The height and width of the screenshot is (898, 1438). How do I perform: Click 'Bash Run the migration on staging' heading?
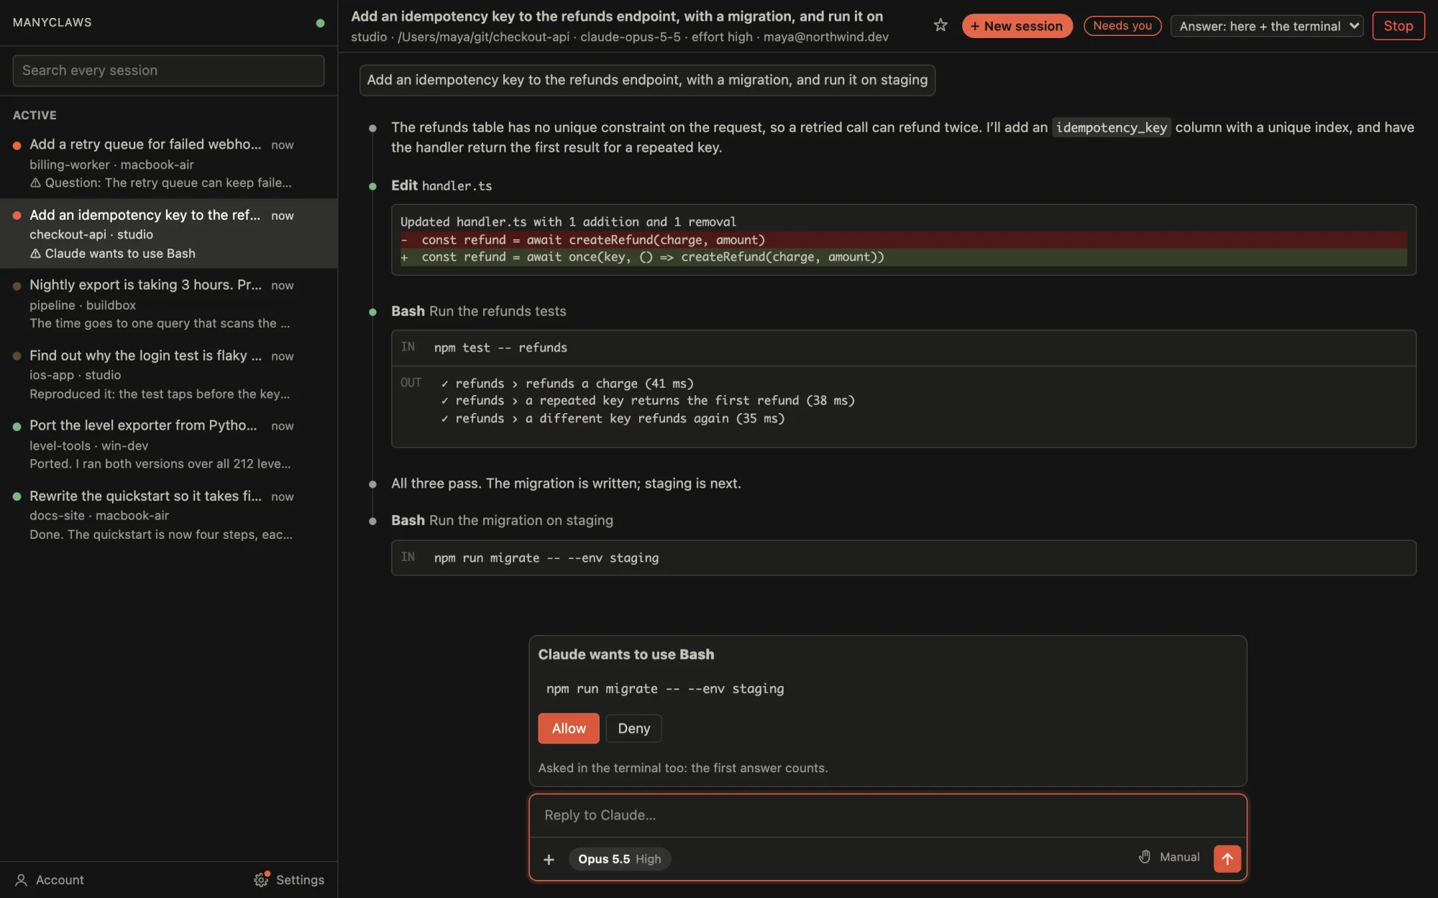pyautogui.click(x=502, y=520)
